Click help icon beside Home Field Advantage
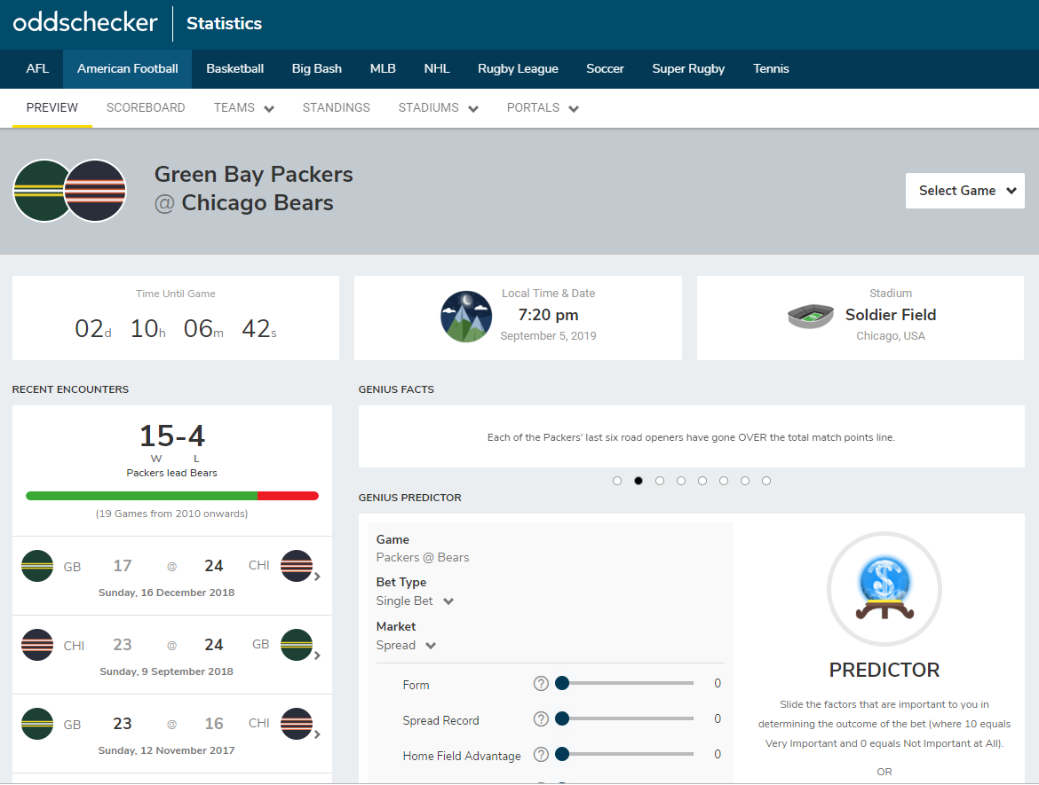 [541, 755]
